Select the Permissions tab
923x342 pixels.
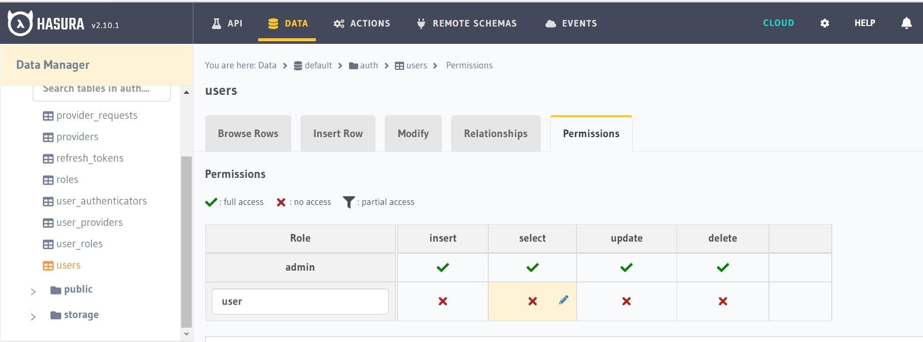(x=591, y=134)
